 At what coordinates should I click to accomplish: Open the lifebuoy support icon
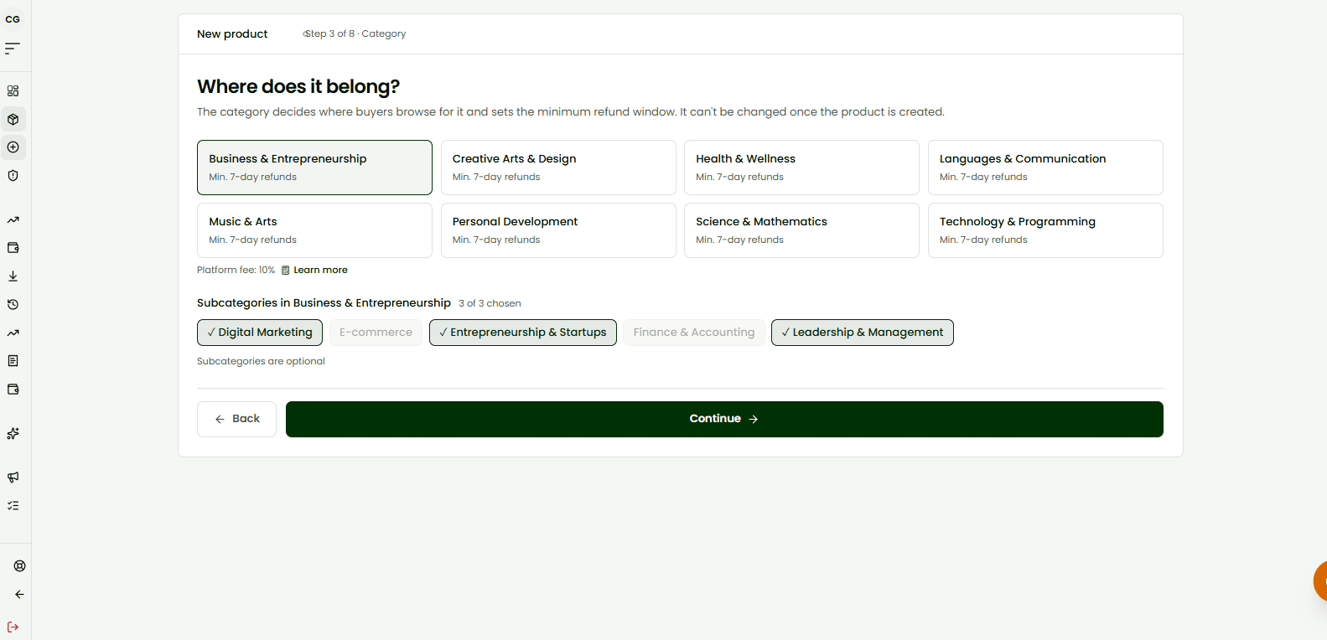click(19, 566)
